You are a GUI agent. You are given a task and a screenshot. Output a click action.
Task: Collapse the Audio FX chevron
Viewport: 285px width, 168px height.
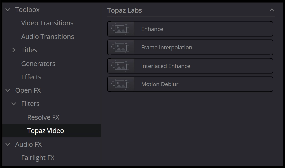pos(8,144)
